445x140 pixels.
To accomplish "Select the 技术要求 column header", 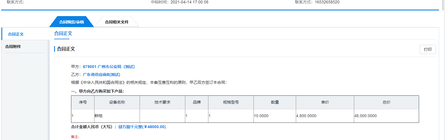I will 162,102.
